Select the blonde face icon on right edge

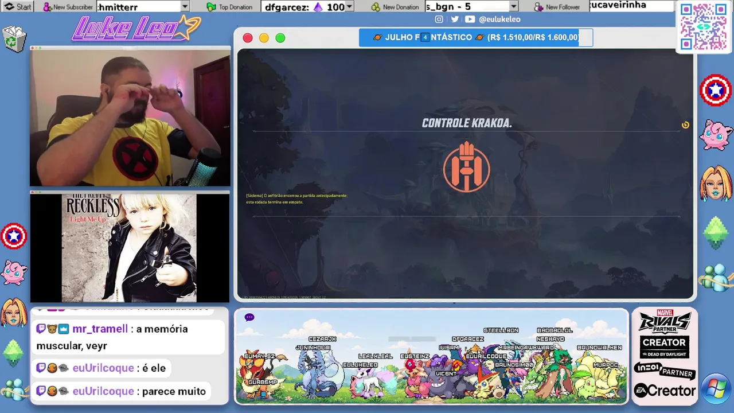(x=716, y=183)
